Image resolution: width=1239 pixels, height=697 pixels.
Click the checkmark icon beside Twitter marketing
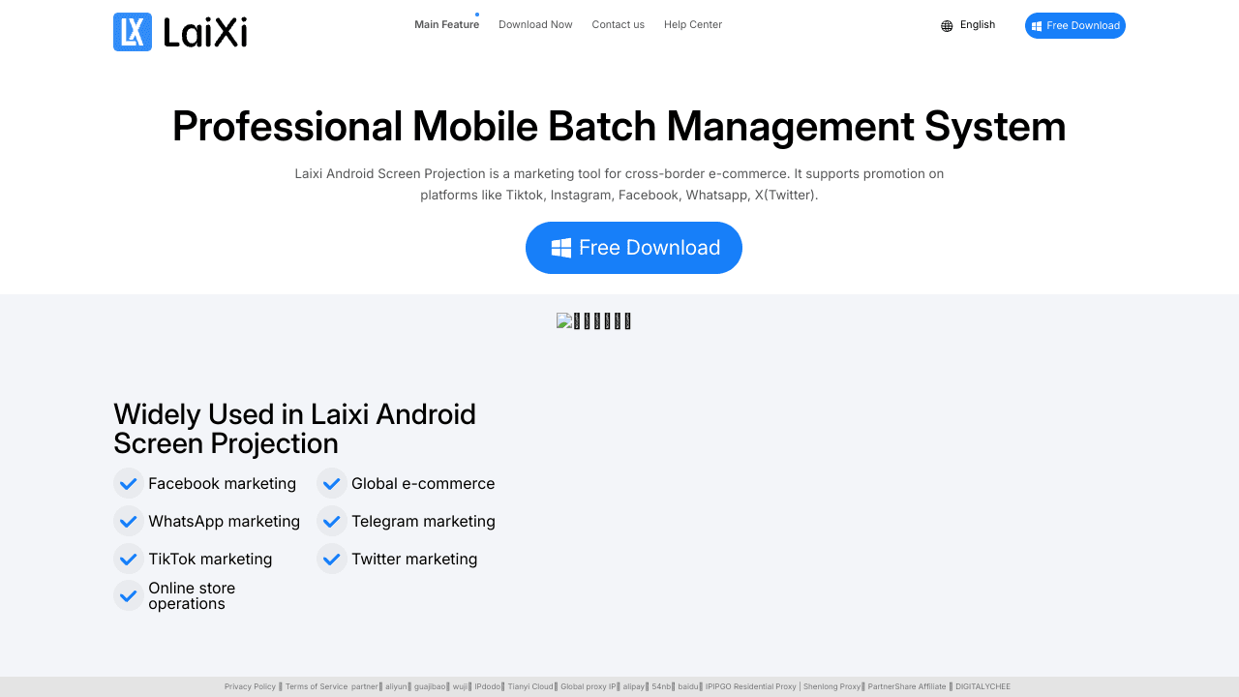coord(332,559)
